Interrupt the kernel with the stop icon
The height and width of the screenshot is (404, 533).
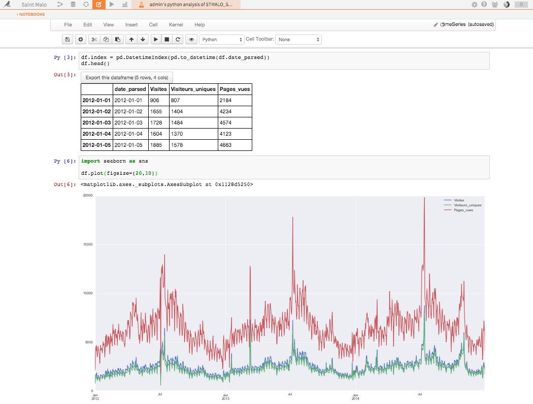(x=167, y=39)
